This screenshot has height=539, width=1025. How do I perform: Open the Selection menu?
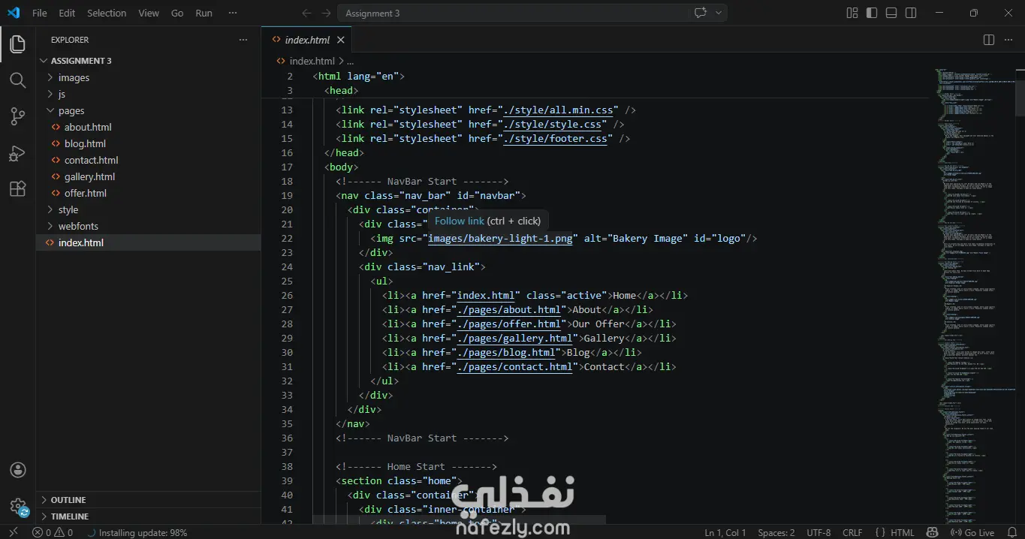(107, 13)
